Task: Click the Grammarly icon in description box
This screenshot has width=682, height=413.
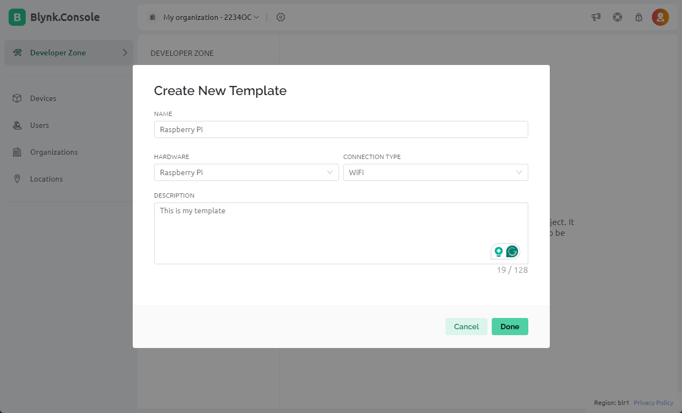Action: click(512, 251)
